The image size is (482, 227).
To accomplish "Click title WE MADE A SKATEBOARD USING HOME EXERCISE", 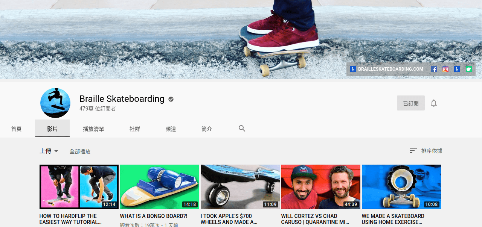I will [393, 219].
